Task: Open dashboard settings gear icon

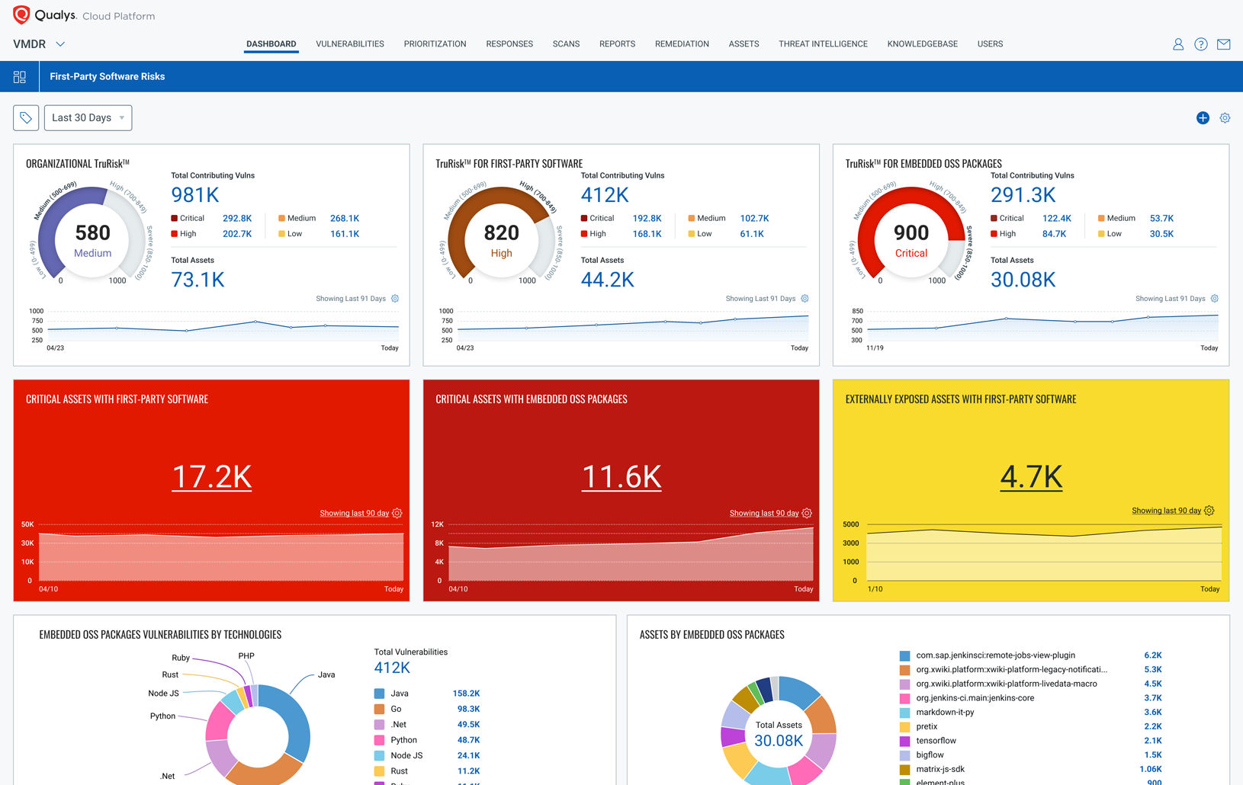Action: point(1225,118)
